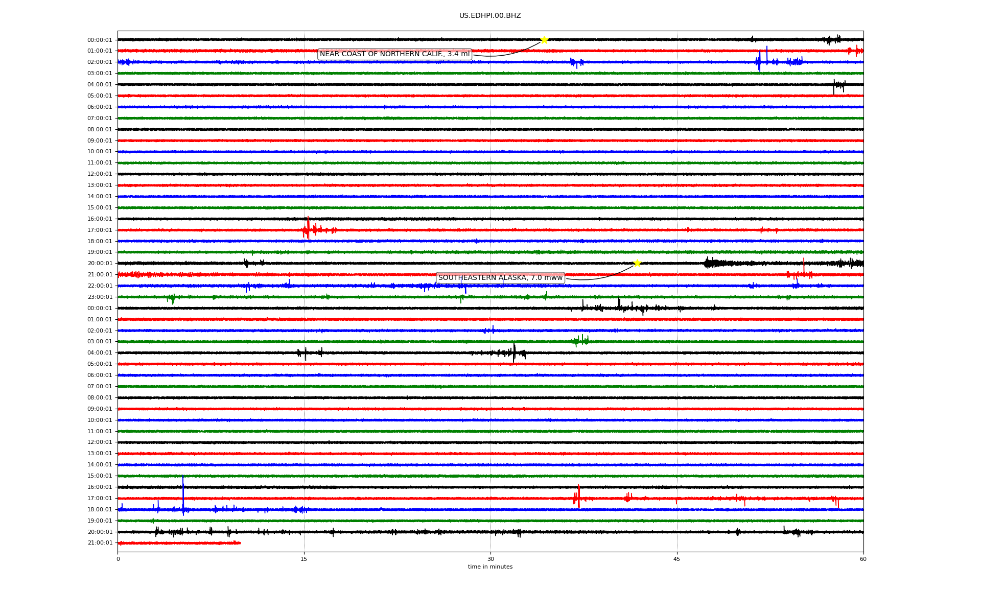This screenshot has height=613, width=981.
Task: Click the US.EDHPI.00.BHZ plot title
Action: (490, 16)
